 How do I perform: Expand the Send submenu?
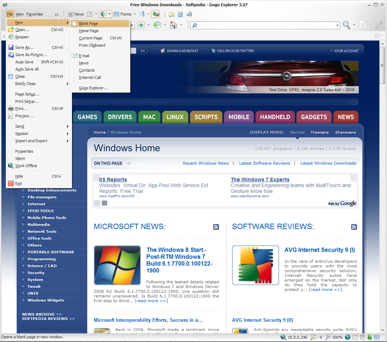[x=39, y=126]
